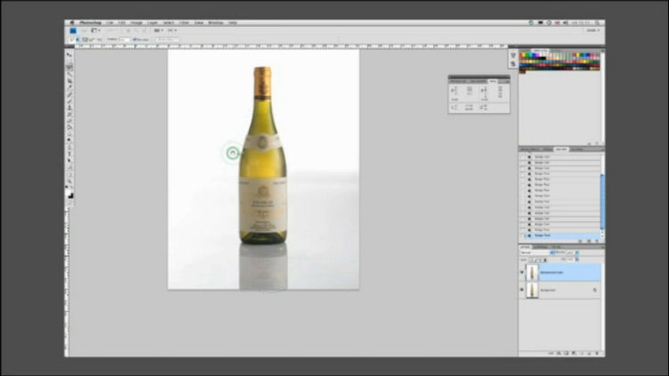669x376 pixels.
Task: Click the delete layer trash icon
Action: (x=597, y=353)
